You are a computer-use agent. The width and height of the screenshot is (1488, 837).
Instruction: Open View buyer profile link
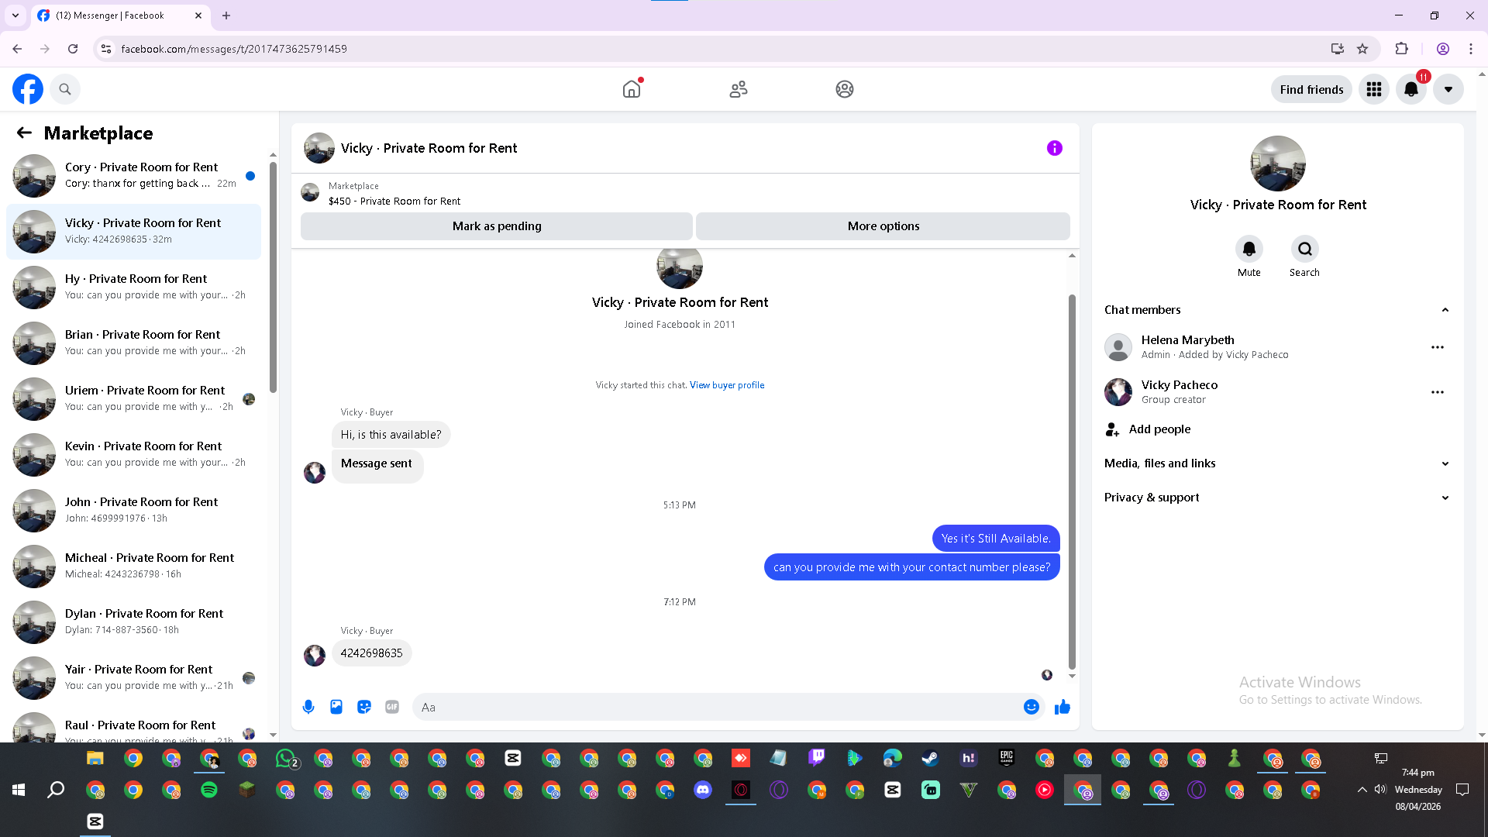726,385
